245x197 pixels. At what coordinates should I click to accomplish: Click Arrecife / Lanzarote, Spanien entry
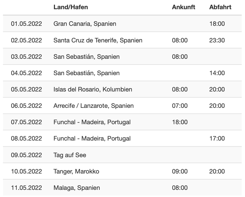[94, 106]
